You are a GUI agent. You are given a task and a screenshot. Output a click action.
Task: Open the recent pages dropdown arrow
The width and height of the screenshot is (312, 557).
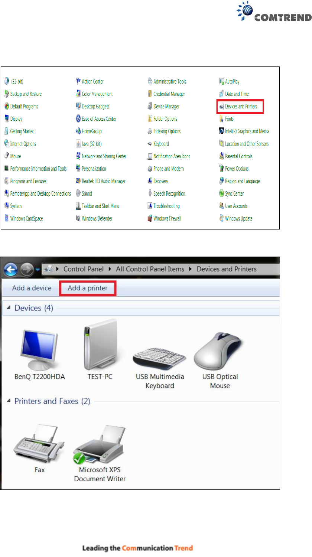coord(38,270)
